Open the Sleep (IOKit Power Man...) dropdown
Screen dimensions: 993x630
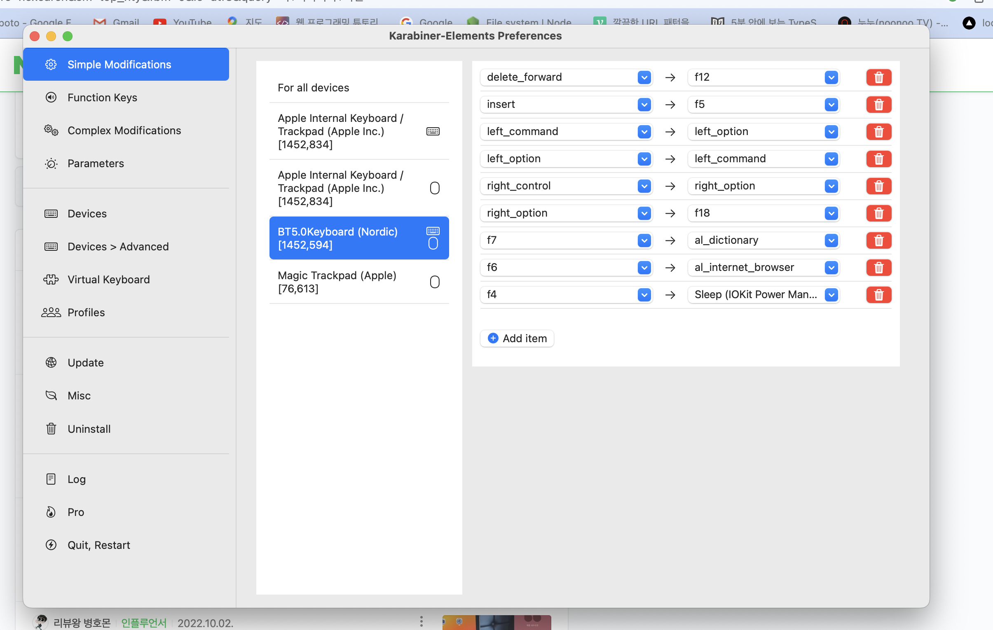point(763,294)
